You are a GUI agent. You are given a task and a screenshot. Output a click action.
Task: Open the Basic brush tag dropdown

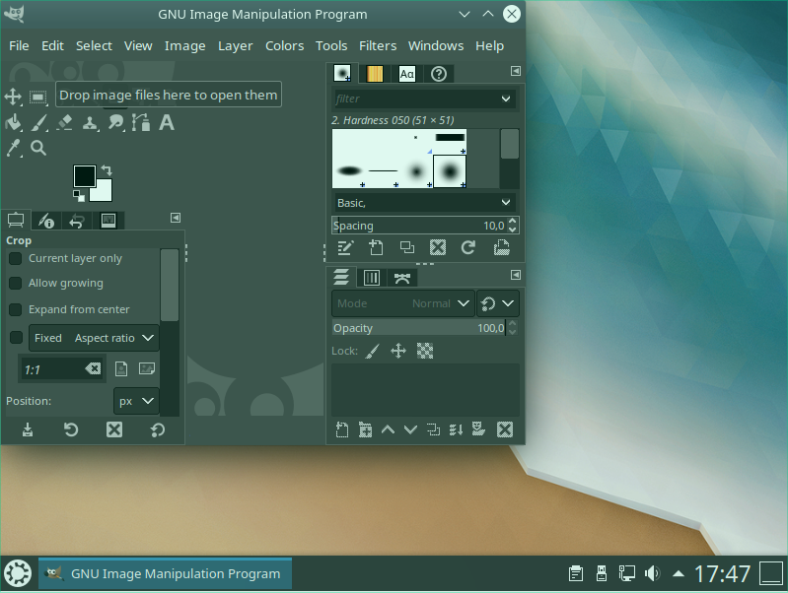pyautogui.click(x=423, y=203)
